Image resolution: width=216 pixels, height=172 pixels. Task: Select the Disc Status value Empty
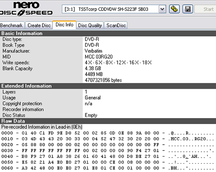click(91, 115)
